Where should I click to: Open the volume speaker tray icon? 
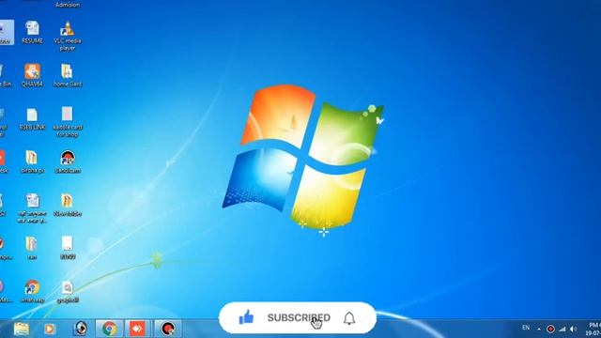(574, 329)
